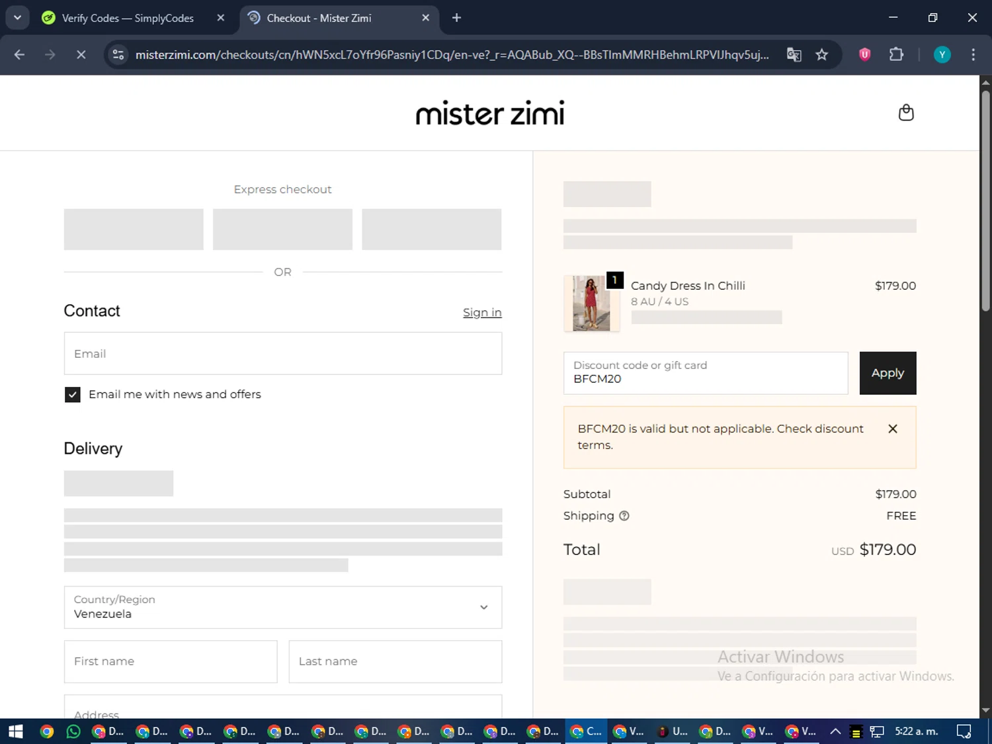The width and height of the screenshot is (992, 744).
Task: Show the clock reading 5:22 a. m.
Action: click(x=916, y=731)
